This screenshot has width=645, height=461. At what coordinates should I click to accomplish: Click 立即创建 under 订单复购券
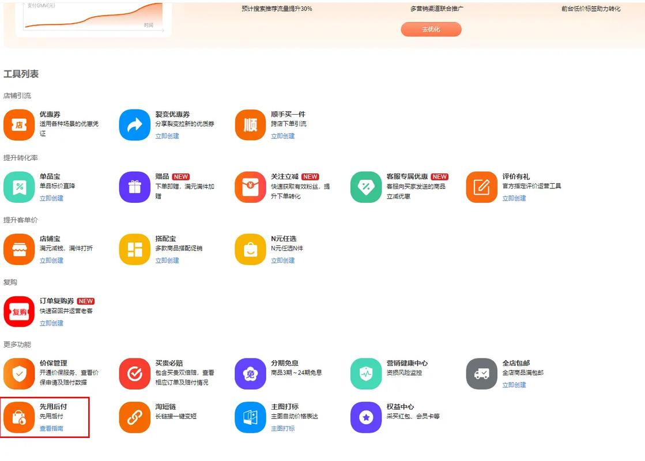(51, 323)
